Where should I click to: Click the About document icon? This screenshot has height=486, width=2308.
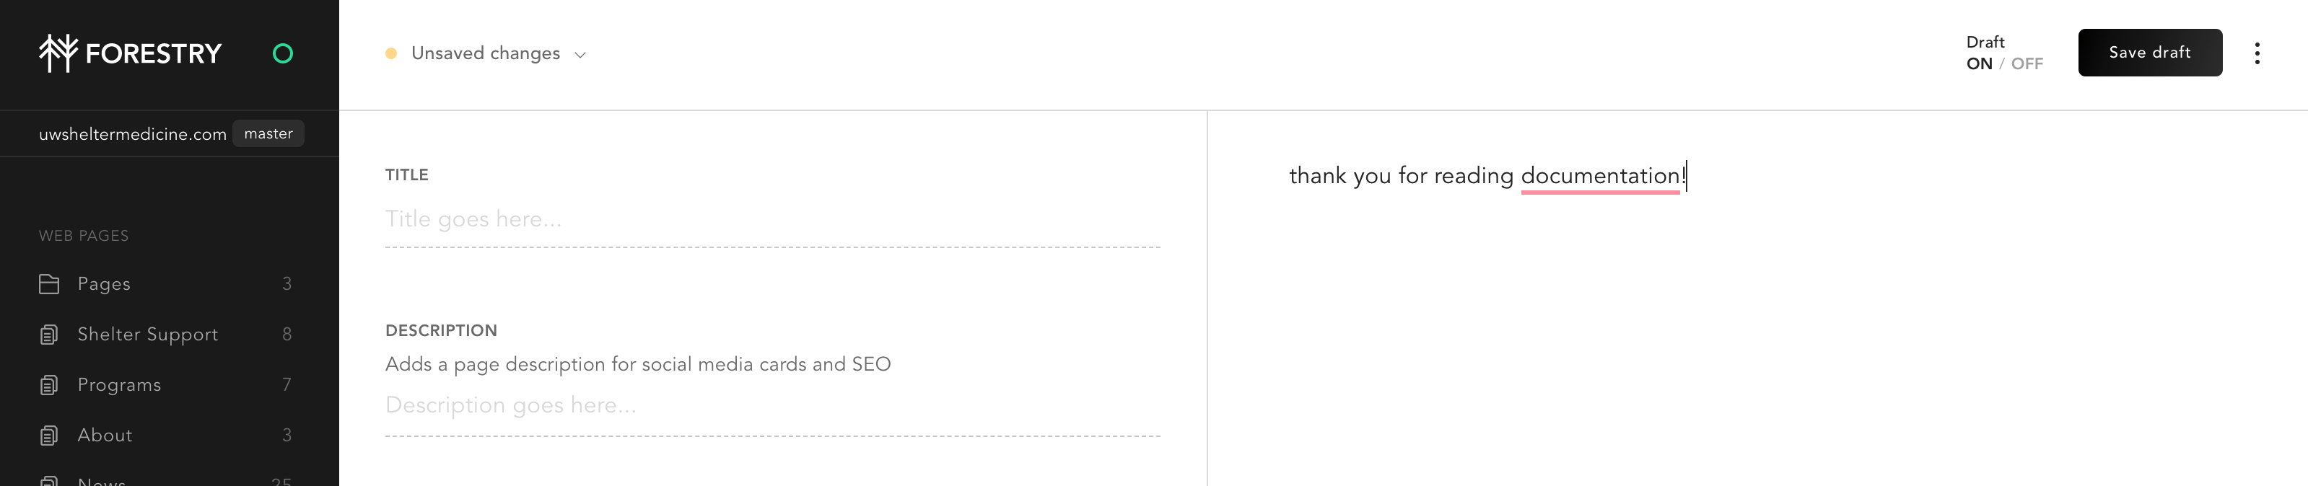click(49, 435)
